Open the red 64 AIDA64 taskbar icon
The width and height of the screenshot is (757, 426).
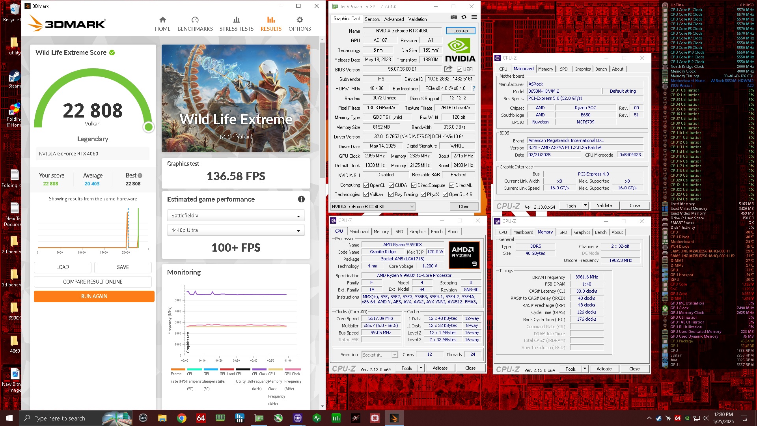[x=201, y=418]
